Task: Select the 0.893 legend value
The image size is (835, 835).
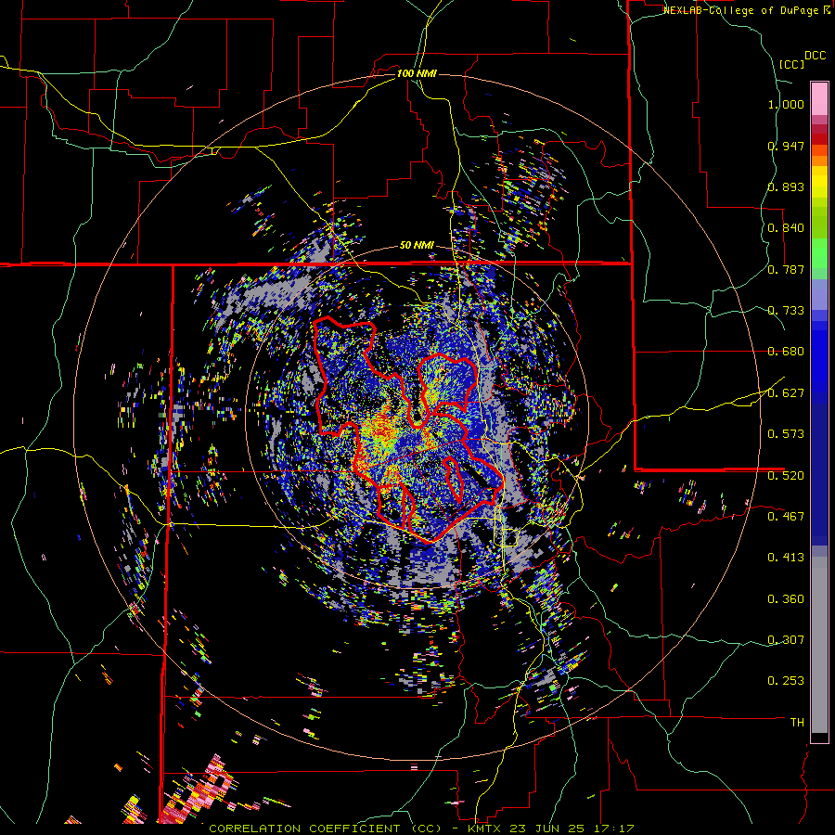Action: click(786, 186)
